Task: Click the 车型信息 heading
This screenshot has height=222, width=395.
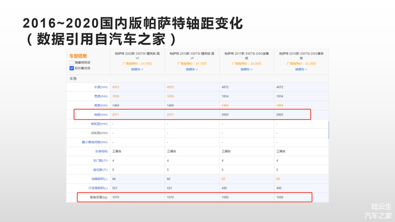Action: click(78, 56)
